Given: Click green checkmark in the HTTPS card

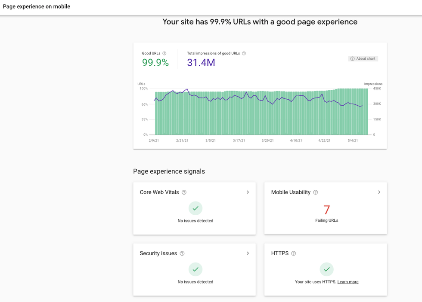Looking at the screenshot, I should point(326,269).
